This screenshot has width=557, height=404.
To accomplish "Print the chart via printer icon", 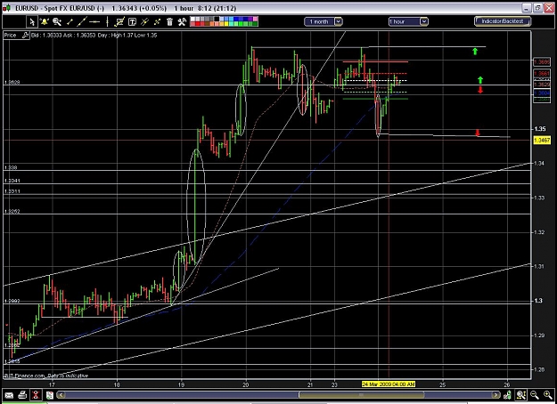I will (x=22, y=395).
